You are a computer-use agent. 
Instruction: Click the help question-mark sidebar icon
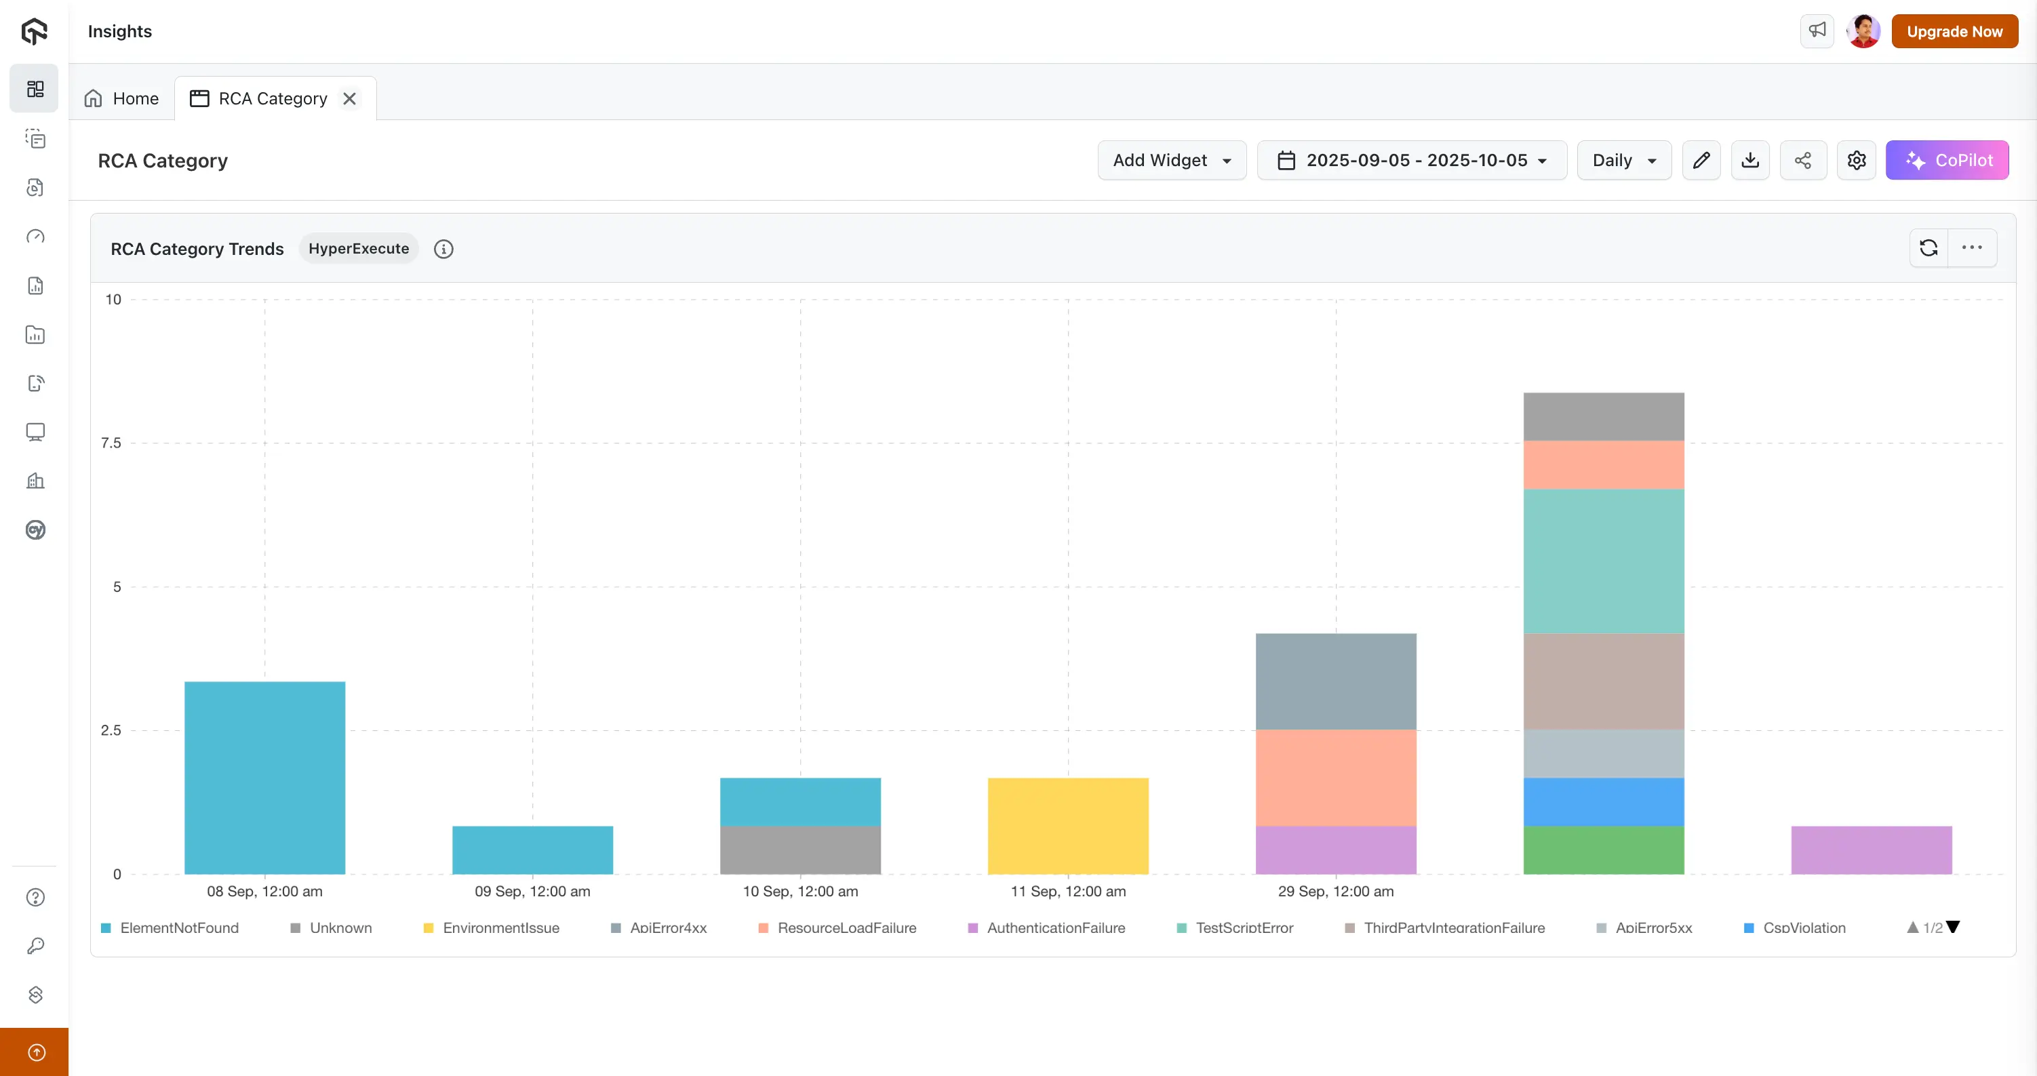pos(35,897)
